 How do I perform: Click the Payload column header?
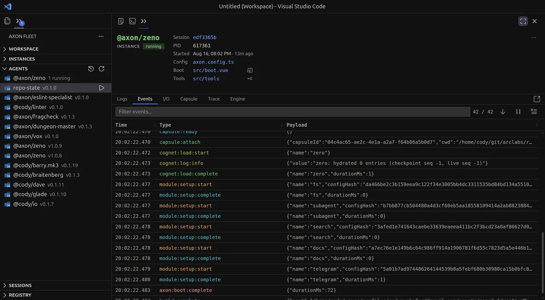click(x=297, y=125)
